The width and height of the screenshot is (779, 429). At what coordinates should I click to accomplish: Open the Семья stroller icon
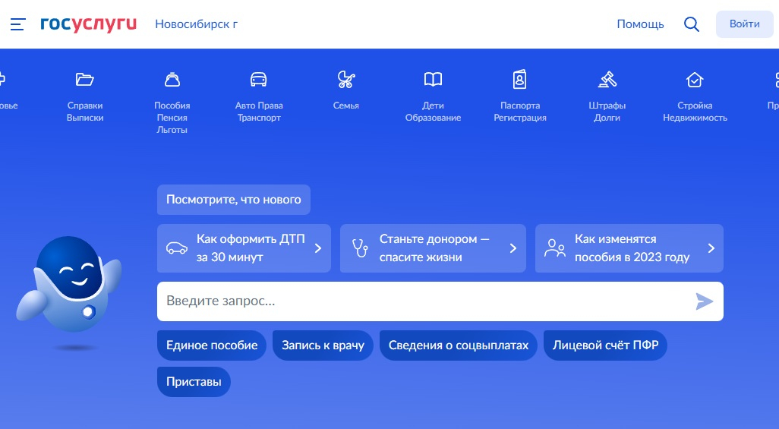coord(346,80)
